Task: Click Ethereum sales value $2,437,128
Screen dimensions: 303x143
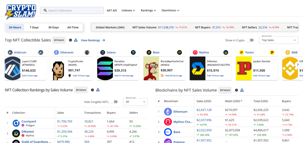Action: tap(204, 110)
